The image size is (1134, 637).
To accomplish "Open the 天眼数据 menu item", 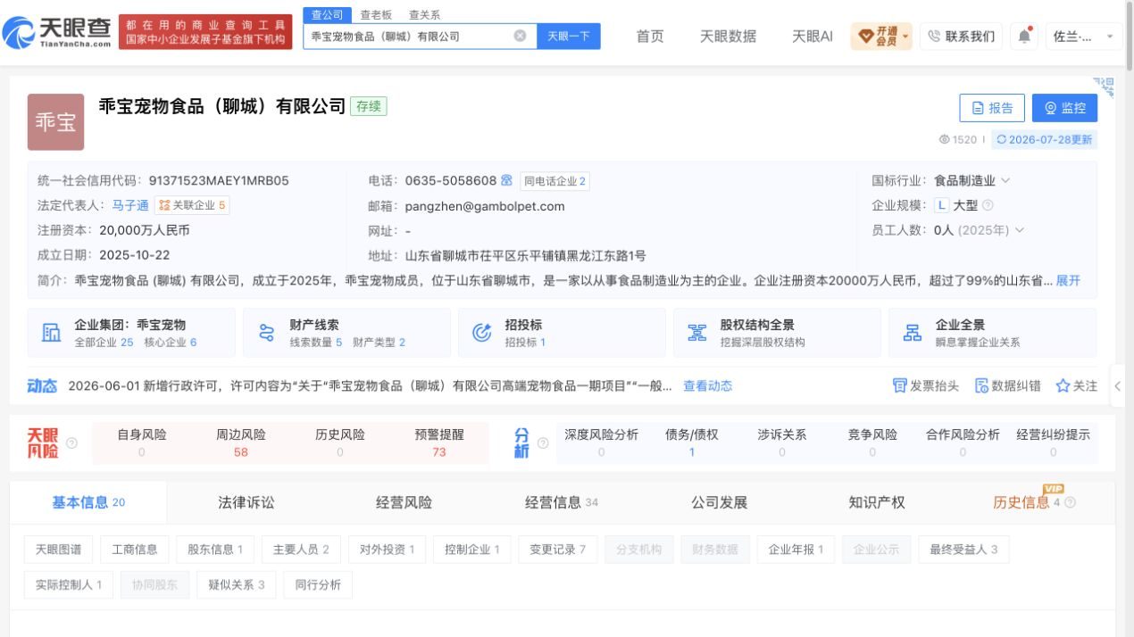I will click(728, 37).
